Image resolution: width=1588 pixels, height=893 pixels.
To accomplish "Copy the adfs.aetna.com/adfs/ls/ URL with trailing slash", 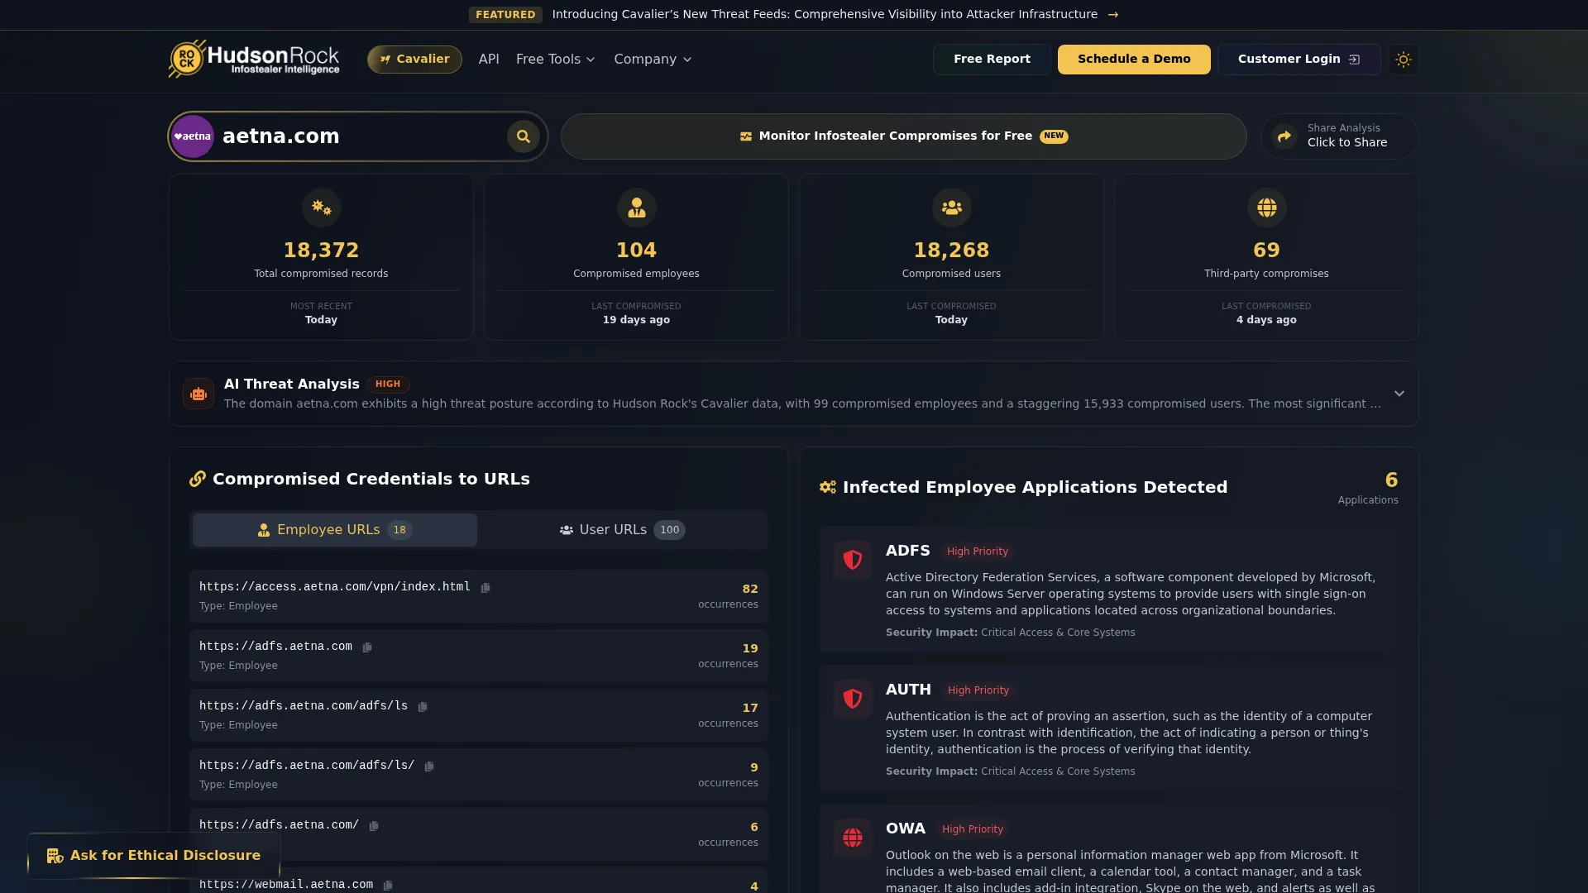I will click(429, 766).
